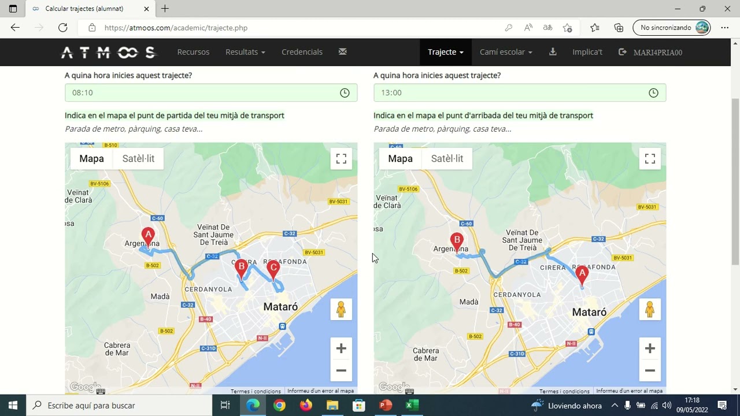
Task: Open the Implica't menu item
Action: 587,52
